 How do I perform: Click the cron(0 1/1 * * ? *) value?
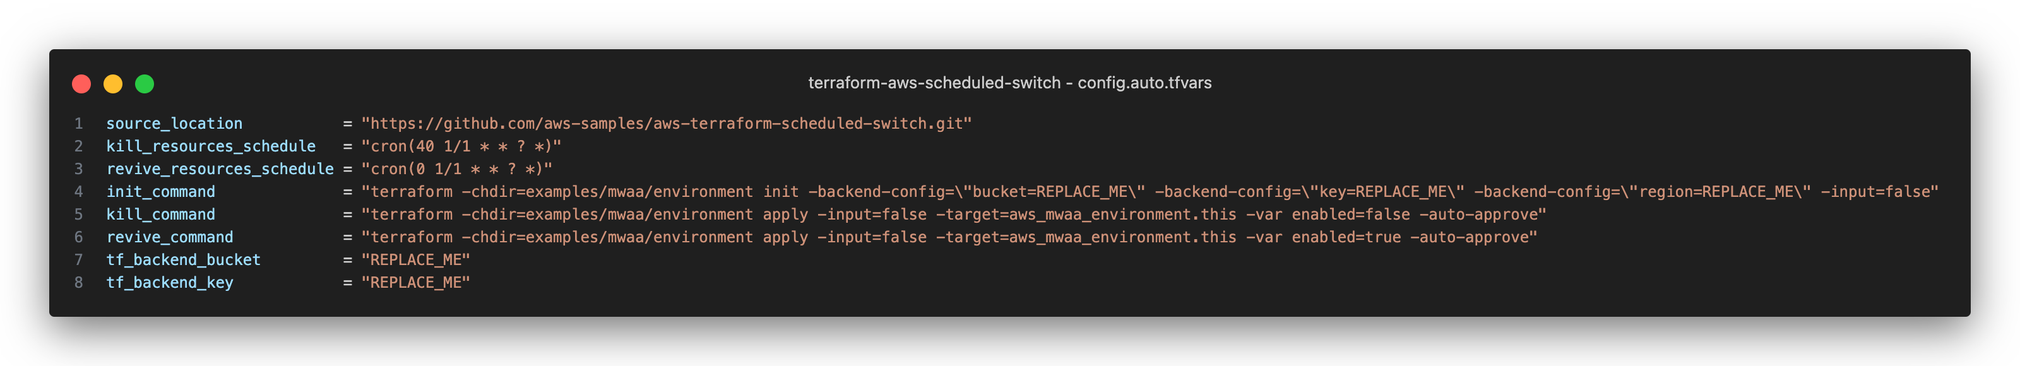pyautogui.click(x=456, y=169)
